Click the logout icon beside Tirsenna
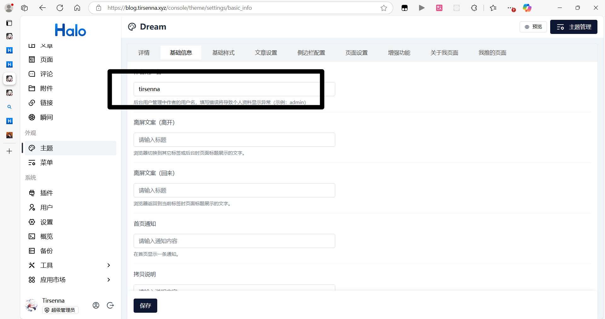This screenshot has width=605, height=319. (110, 305)
